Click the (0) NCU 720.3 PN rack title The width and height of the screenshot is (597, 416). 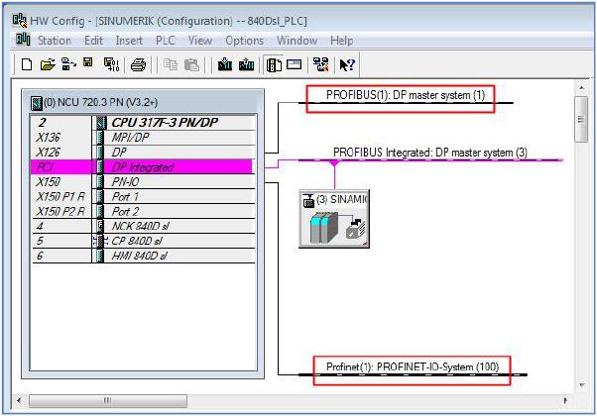point(100,103)
